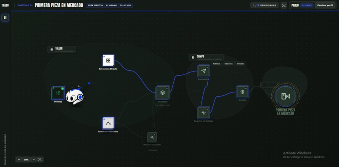Click the 1/9 Verificadas progress counter
This screenshot has width=339, height=167.
[x=265, y=5]
